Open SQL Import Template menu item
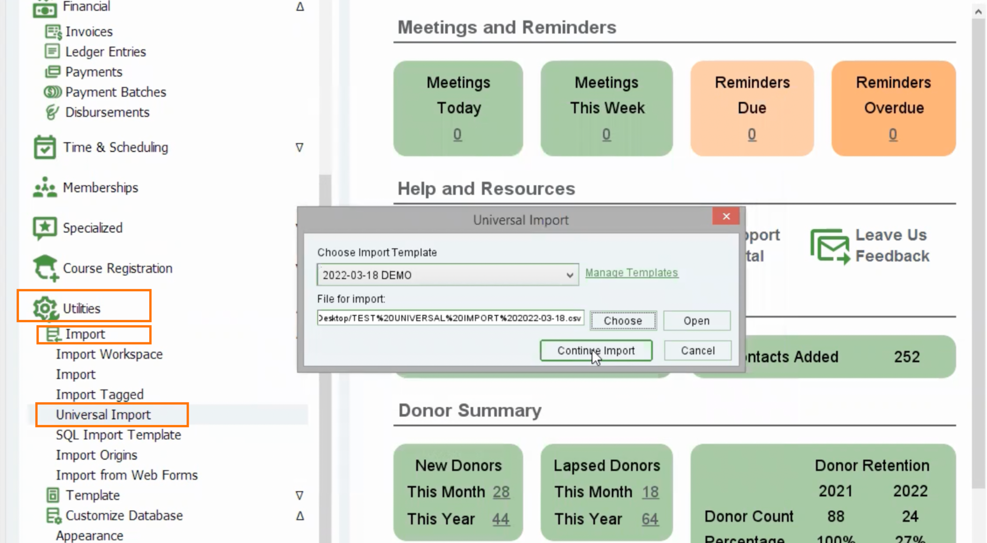The width and height of the screenshot is (987, 543). pos(119,435)
